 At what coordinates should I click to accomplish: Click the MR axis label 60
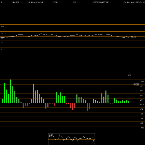tap(142, 91)
